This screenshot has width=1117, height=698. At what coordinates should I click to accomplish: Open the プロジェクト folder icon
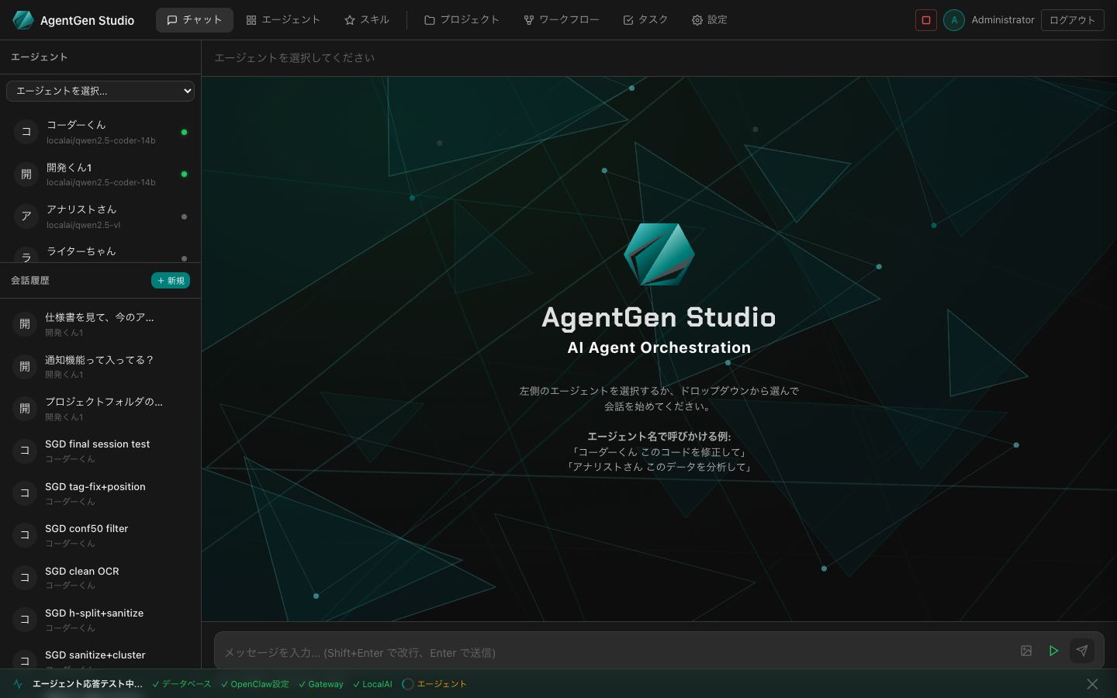429,19
